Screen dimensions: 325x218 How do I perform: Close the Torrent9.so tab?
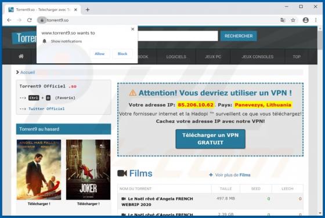pos(75,10)
